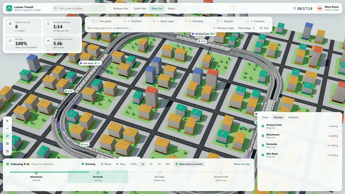
Task: Click the Orchard Gate station map label
Action: (x=203, y=34)
